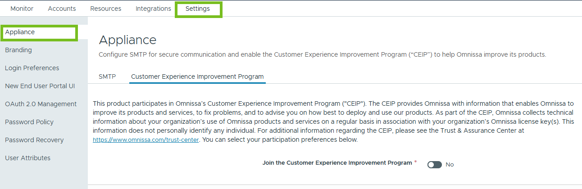Click the "No" label beside the toggle
This screenshot has width=582, height=189.
[450, 165]
